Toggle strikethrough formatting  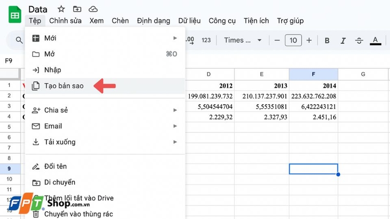tap(359, 40)
